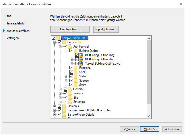This screenshot has height=135, width=185.
Task: Select the Layouts auswählen wizard step
Action: click(17, 31)
